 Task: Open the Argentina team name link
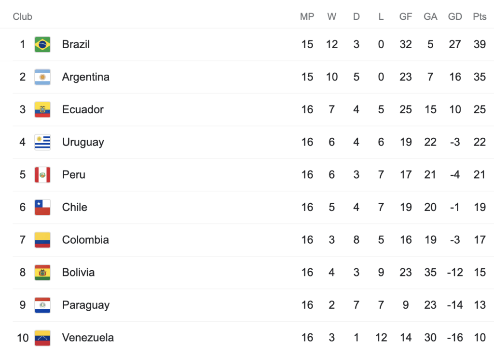86,77
